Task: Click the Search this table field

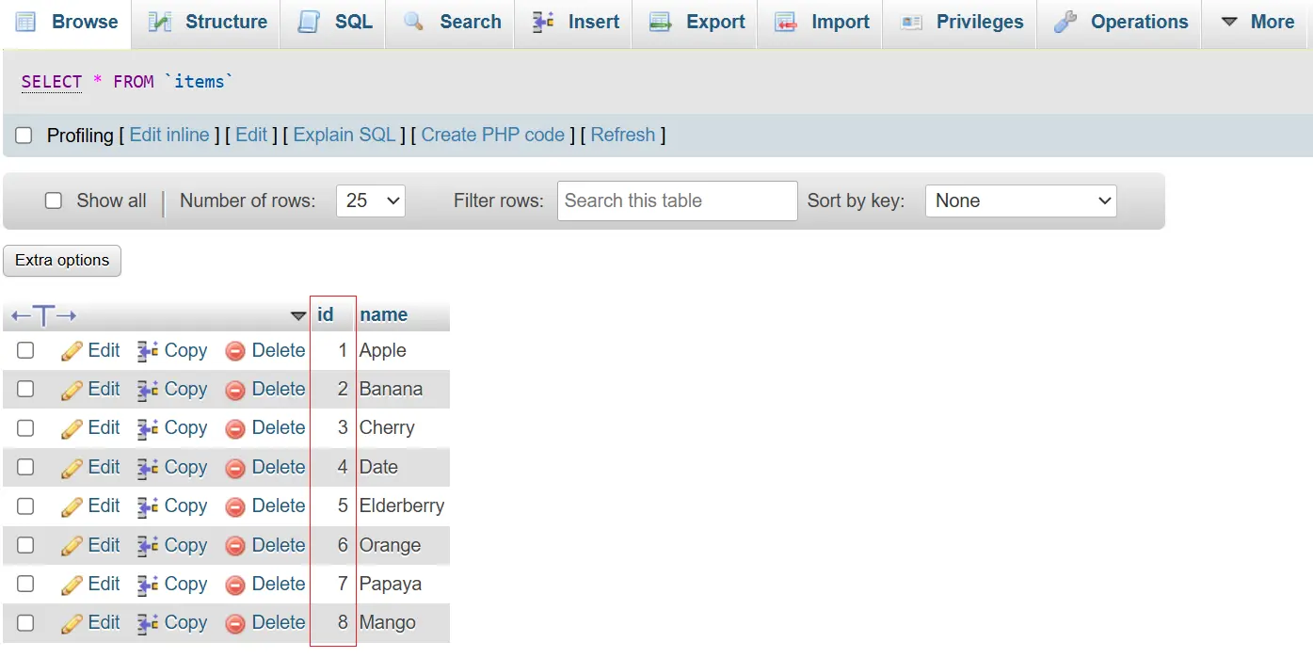Action: pos(678,201)
